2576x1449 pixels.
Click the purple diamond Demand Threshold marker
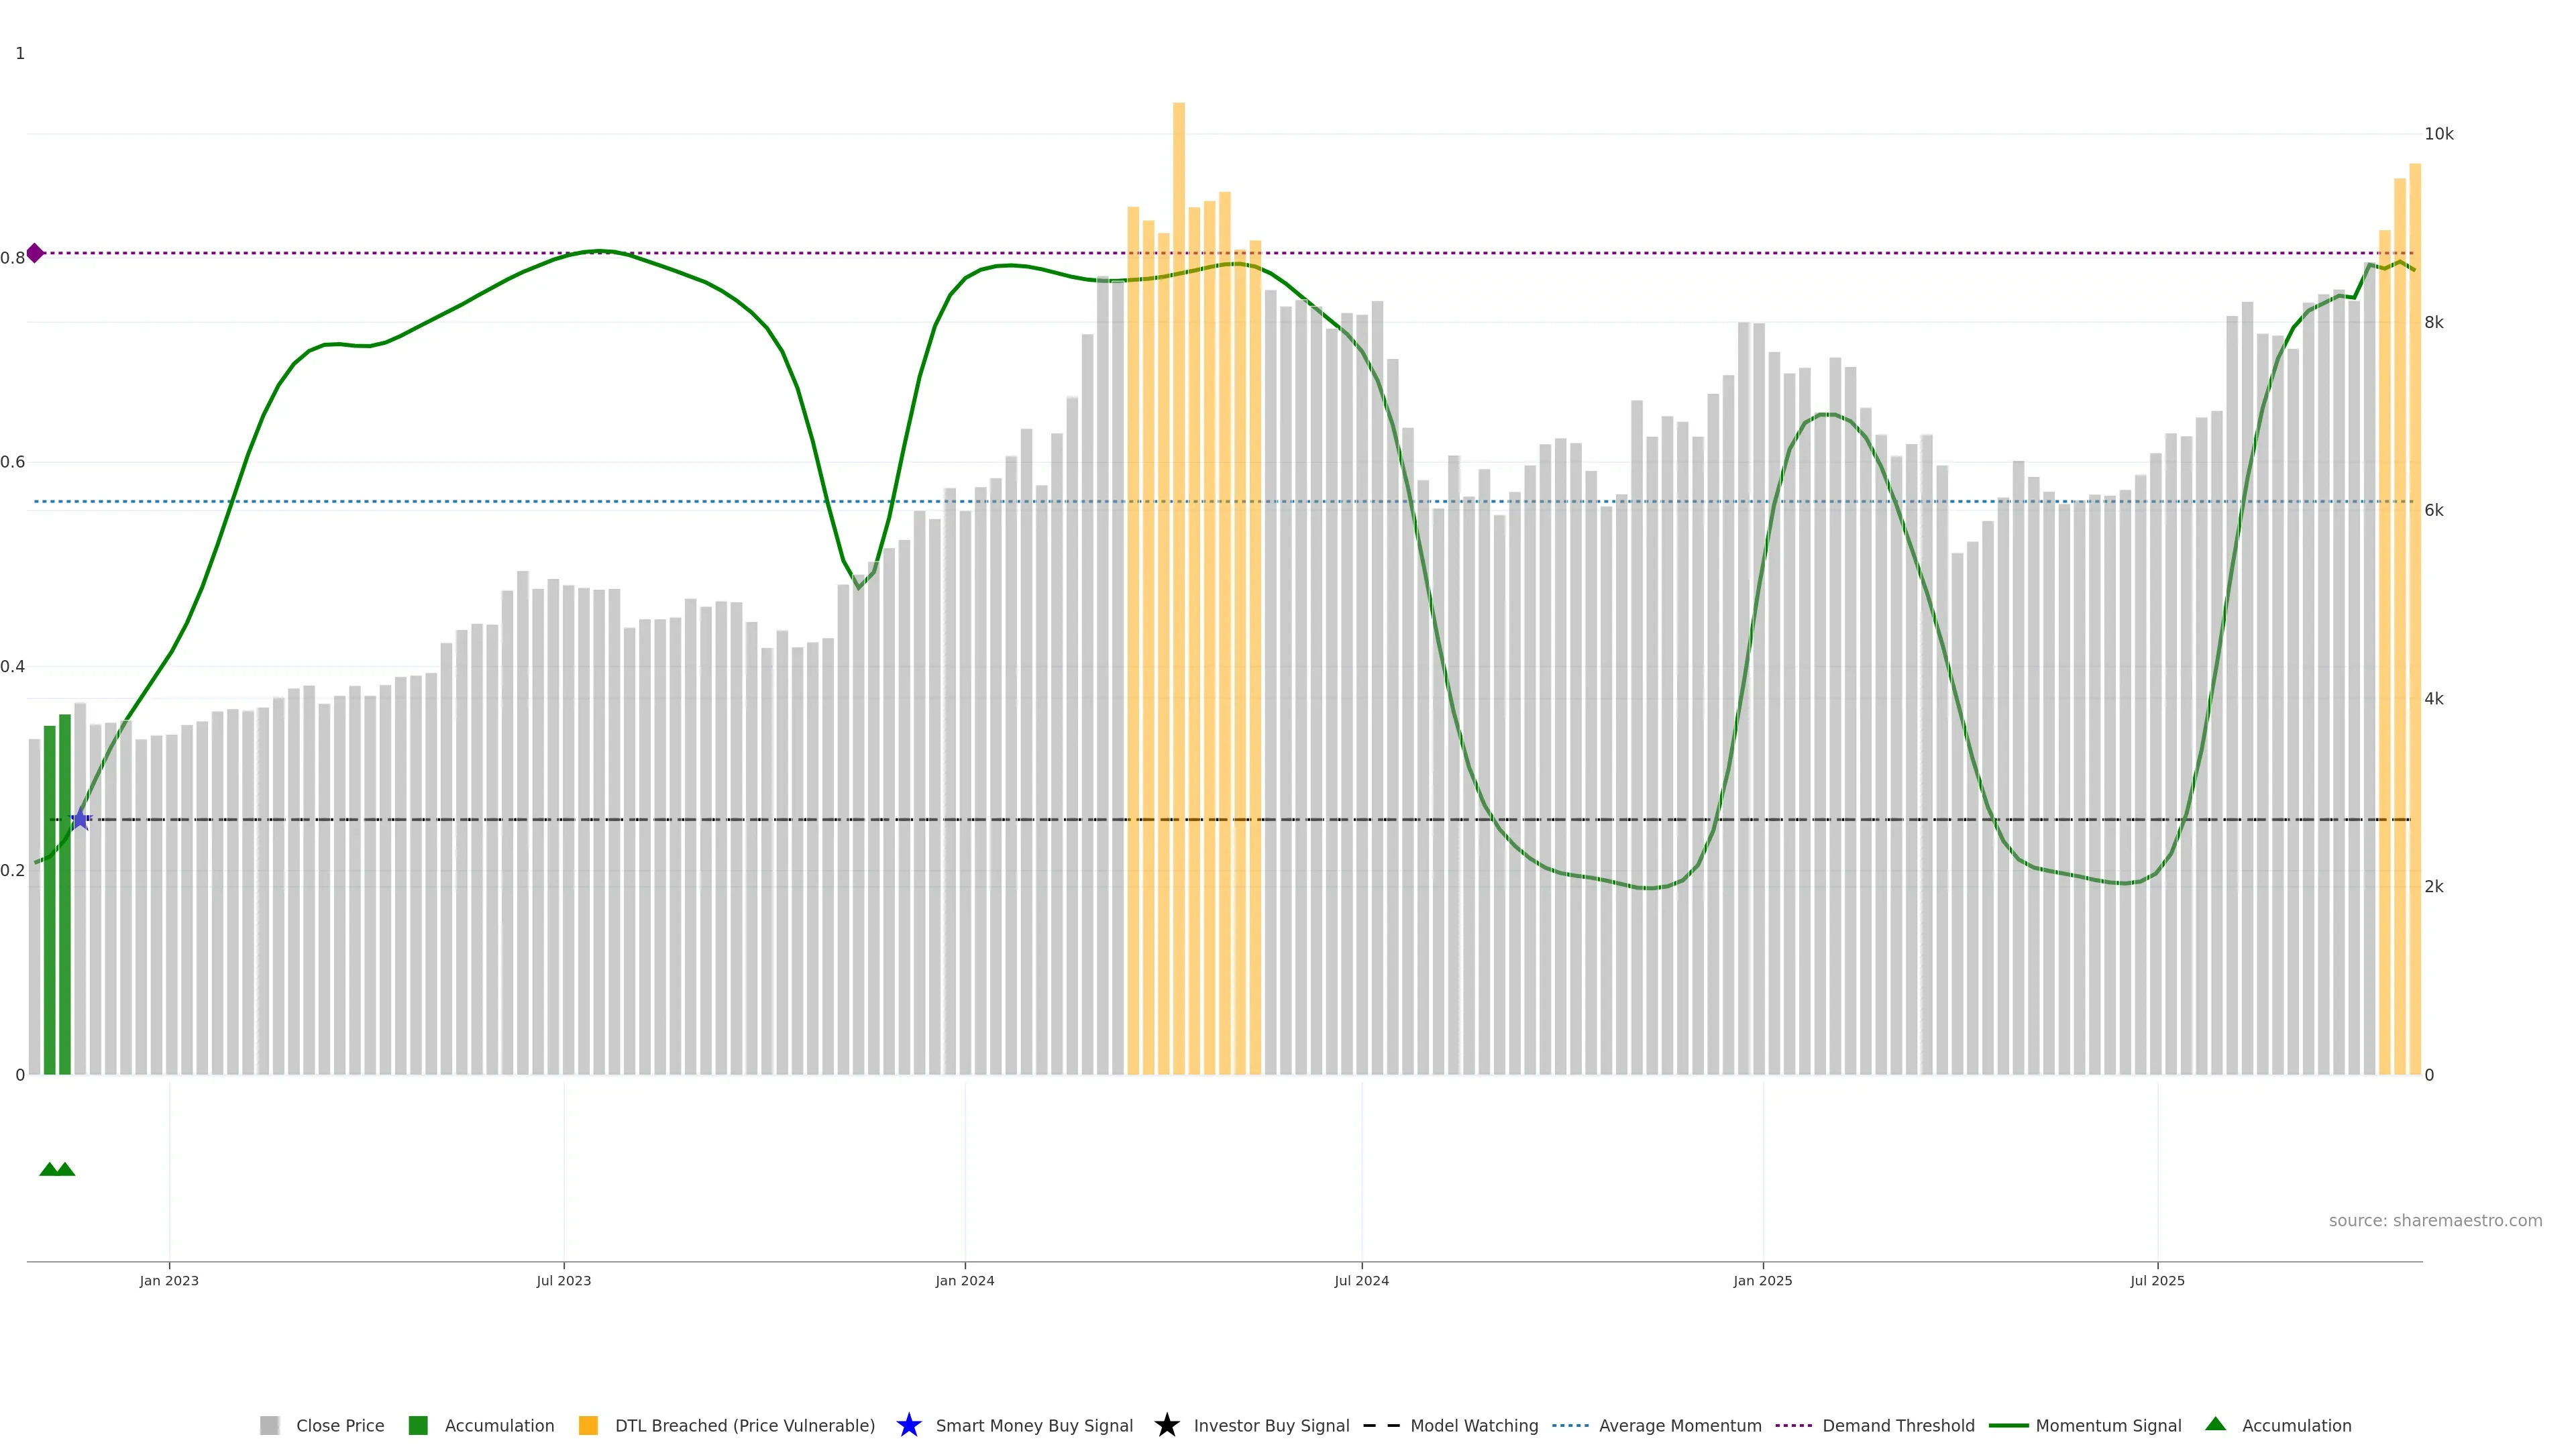pyautogui.click(x=35, y=253)
